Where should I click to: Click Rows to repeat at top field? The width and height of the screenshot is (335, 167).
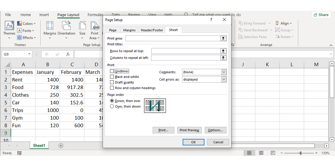[186, 51]
